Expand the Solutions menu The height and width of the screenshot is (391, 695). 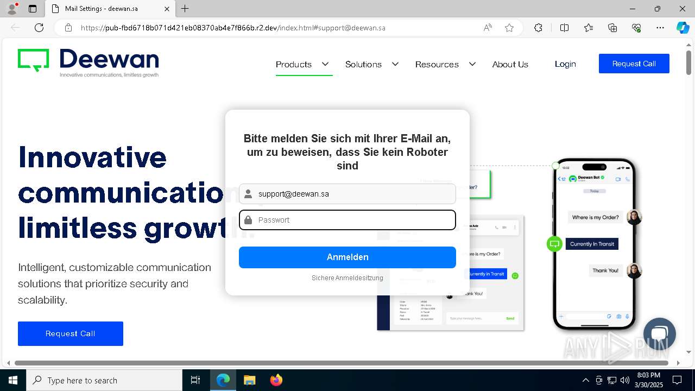[363, 64]
